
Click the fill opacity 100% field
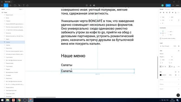click(x=170, y=75)
